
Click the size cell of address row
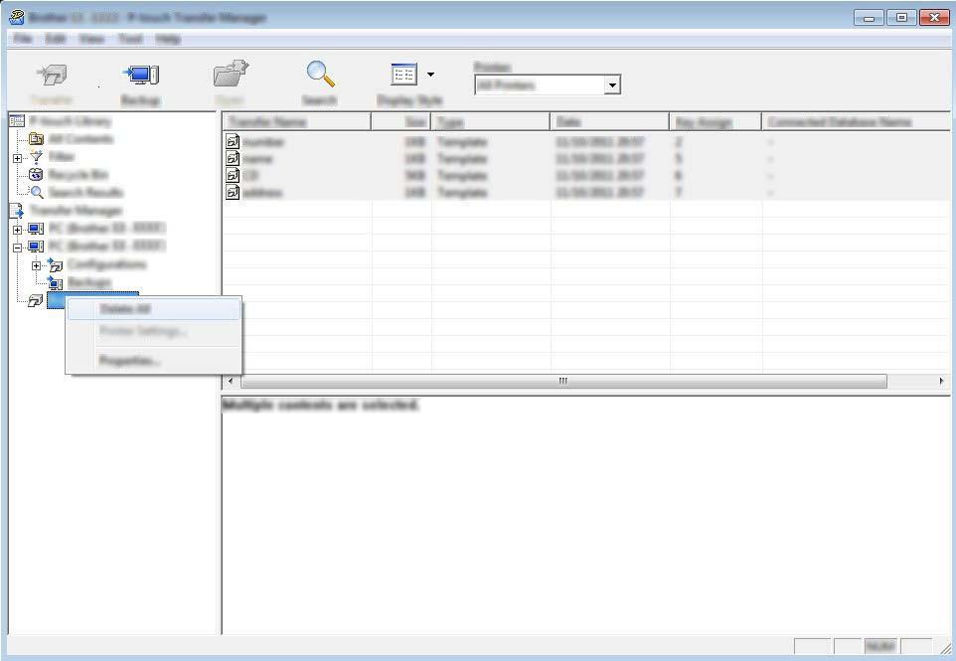click(415, 193)
